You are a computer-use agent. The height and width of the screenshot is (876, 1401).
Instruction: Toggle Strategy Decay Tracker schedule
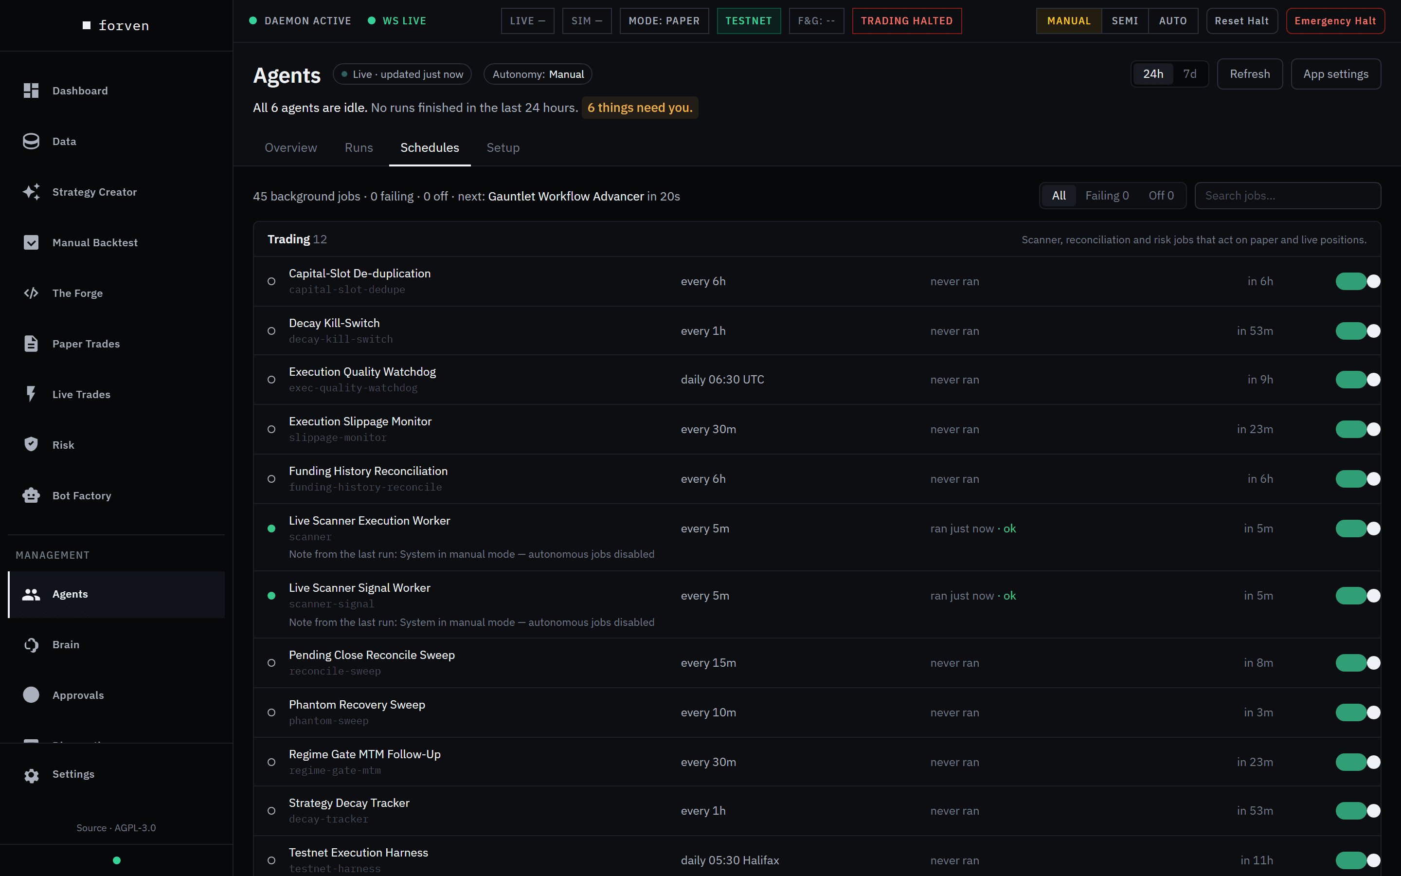[x=1358, y=810]
